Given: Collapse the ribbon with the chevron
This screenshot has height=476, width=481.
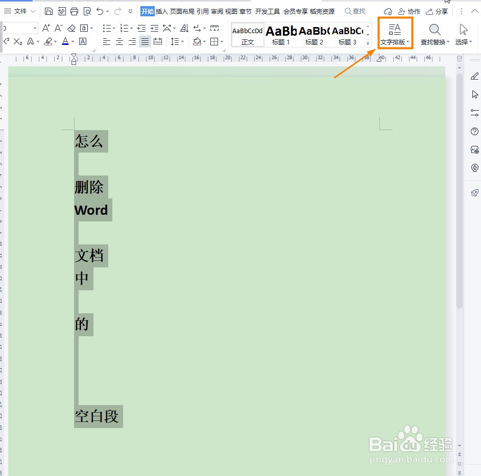Looking at the screenshot, I should 474,11.
